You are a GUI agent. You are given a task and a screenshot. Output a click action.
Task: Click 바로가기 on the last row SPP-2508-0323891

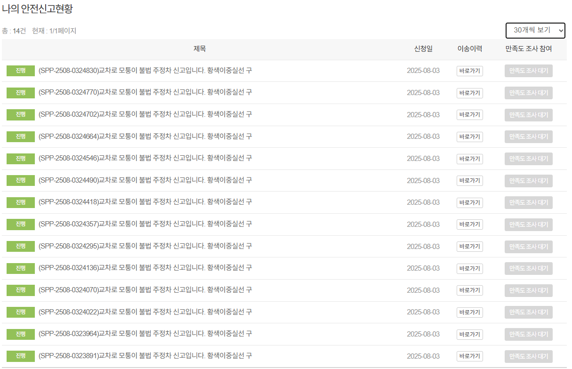469,356
